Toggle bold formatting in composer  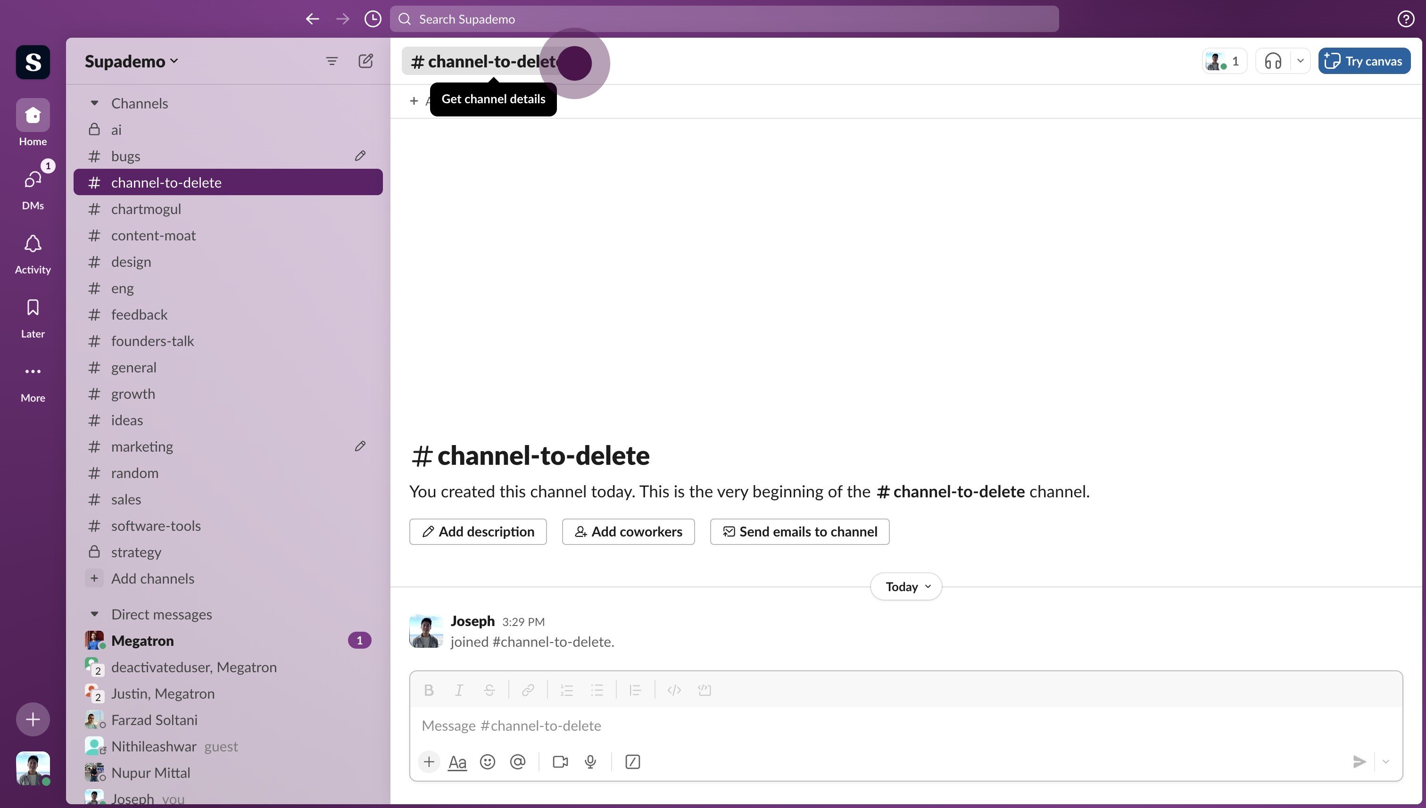[429, 690]
